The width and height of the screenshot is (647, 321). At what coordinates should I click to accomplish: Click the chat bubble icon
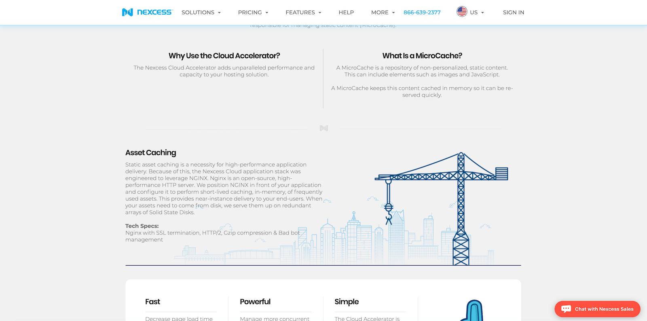click(566, 309)
